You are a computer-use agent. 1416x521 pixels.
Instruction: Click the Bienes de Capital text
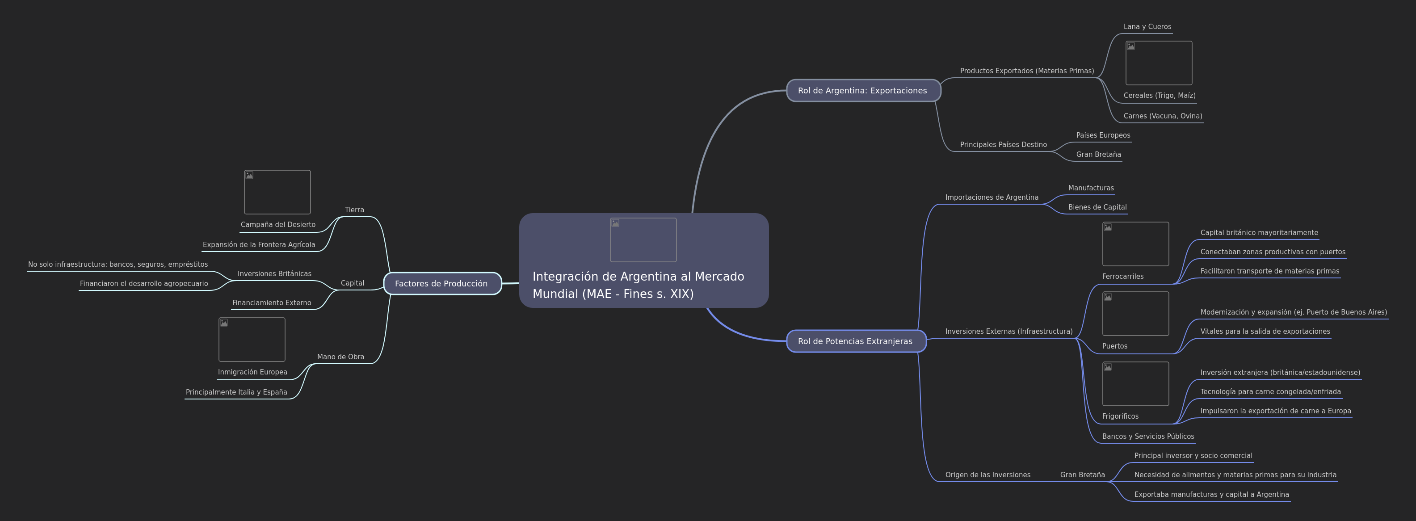[1097, 207]
